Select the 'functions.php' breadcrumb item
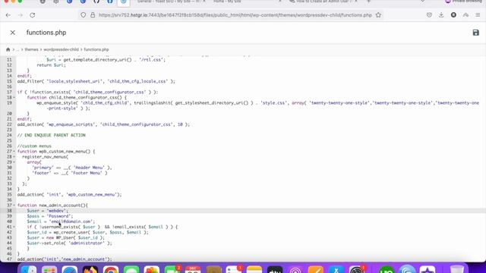Screen dimensions: 486x273 point(96,49)
